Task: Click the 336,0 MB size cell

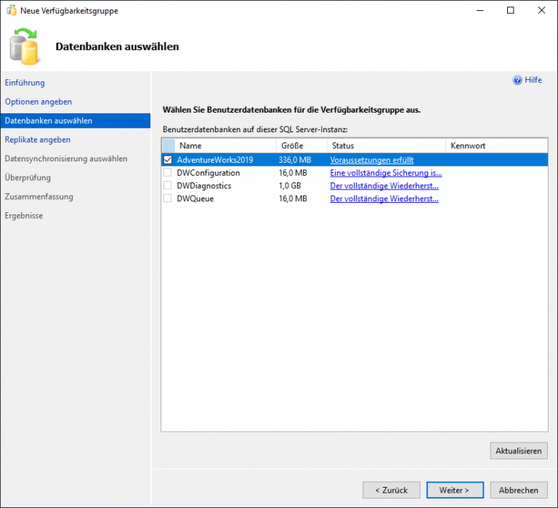Action: coord(295,160)
